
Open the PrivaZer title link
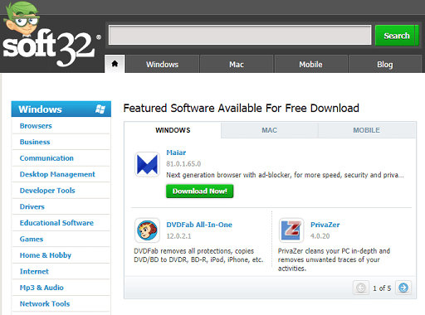point(325,225)
